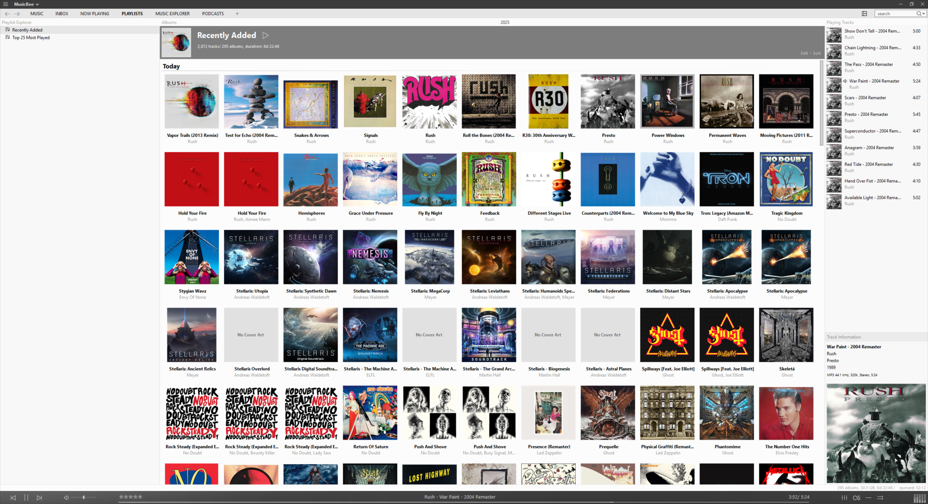Select Available Light track in queue
Image resolution: width=928 pixels, height=504 pixels.
coord(876,201)
